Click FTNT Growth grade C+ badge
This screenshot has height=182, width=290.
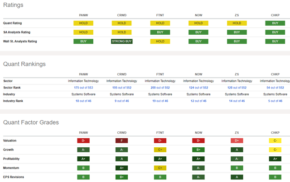click(x=160, y=150)
